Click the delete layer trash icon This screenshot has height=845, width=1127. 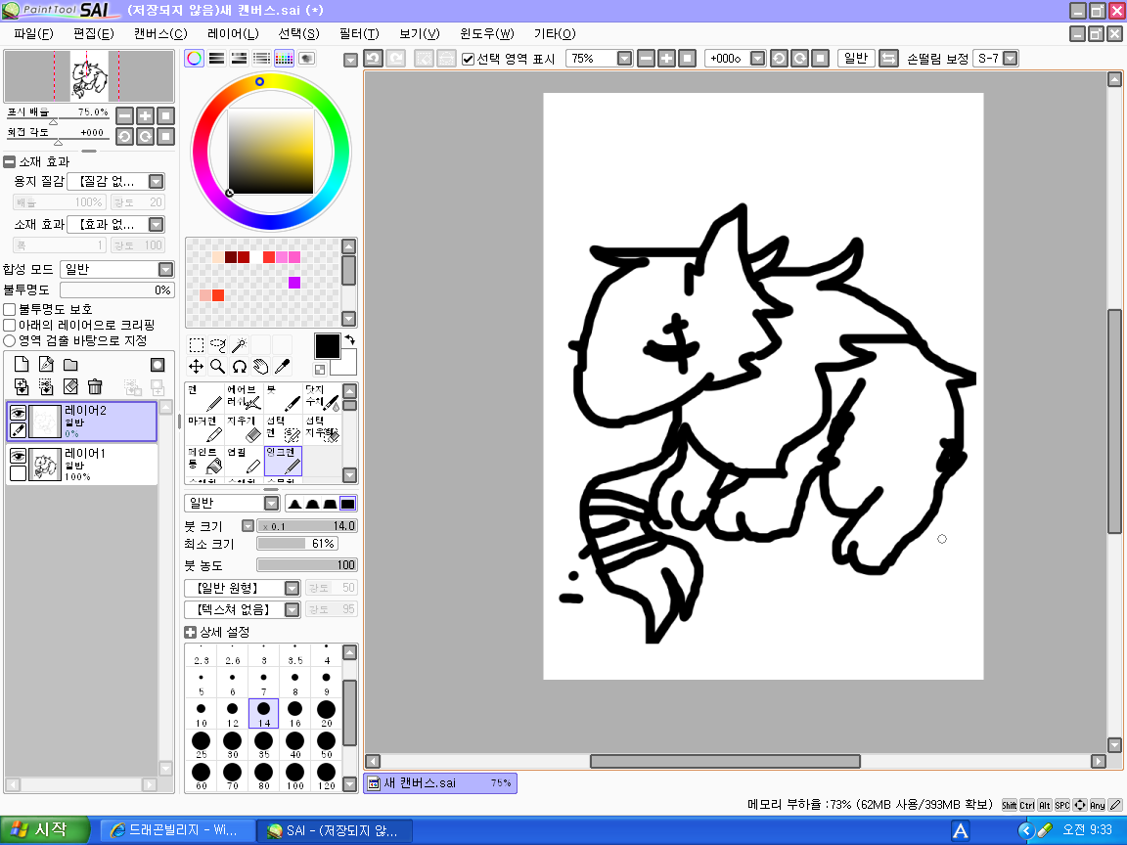(95, 387)
